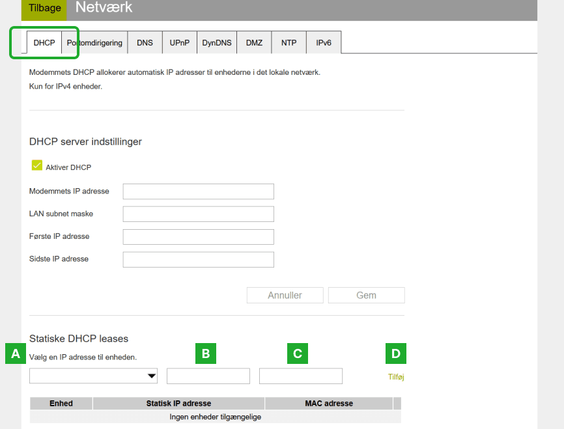The height and width of the screenshot is (429, 564).
Task: Select the Første IP adresse field
Action: pos(198,237)
